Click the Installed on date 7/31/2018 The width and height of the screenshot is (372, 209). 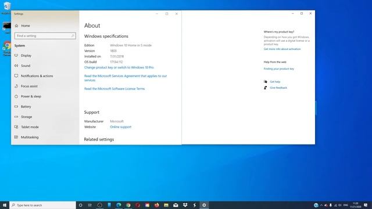click(117, 56)
